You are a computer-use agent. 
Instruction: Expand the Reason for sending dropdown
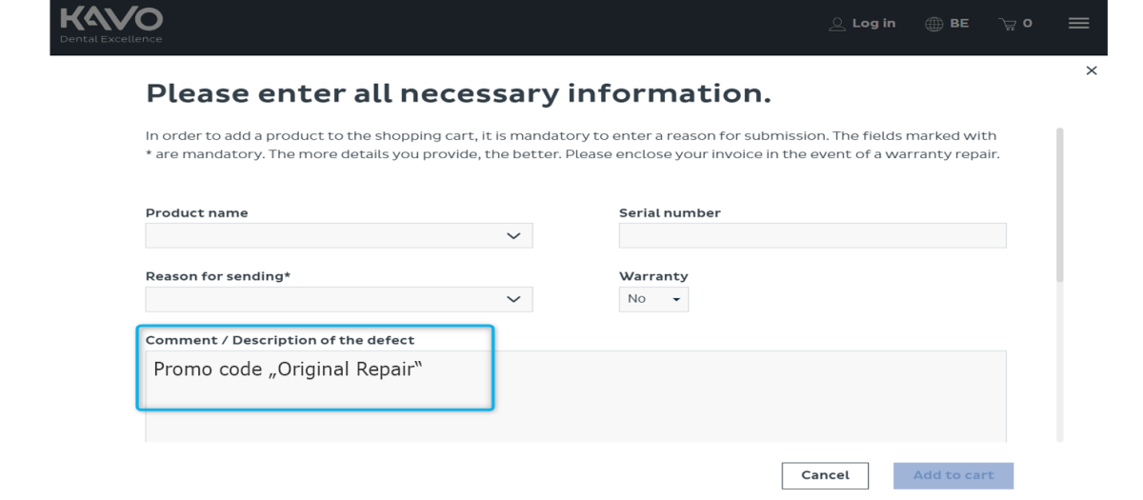click(338, 299)
